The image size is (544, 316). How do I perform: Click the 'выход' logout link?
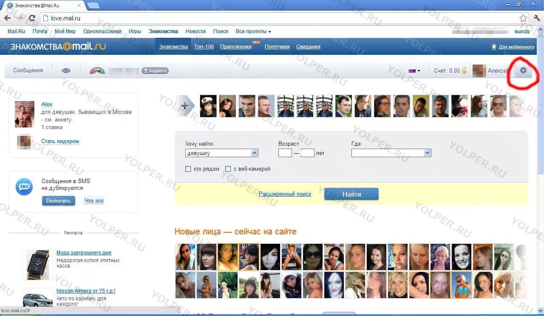522,31
